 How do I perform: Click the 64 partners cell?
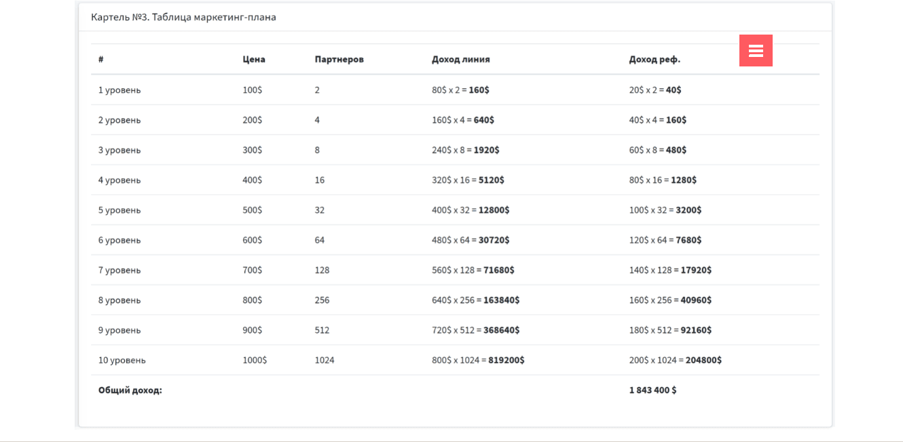(x=319, y=240)
